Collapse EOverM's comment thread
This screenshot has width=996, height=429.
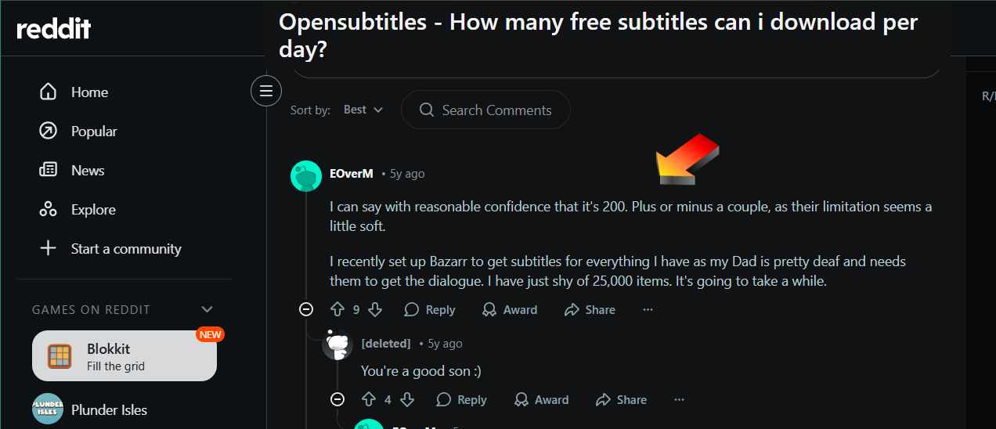(x=306, y=310)
